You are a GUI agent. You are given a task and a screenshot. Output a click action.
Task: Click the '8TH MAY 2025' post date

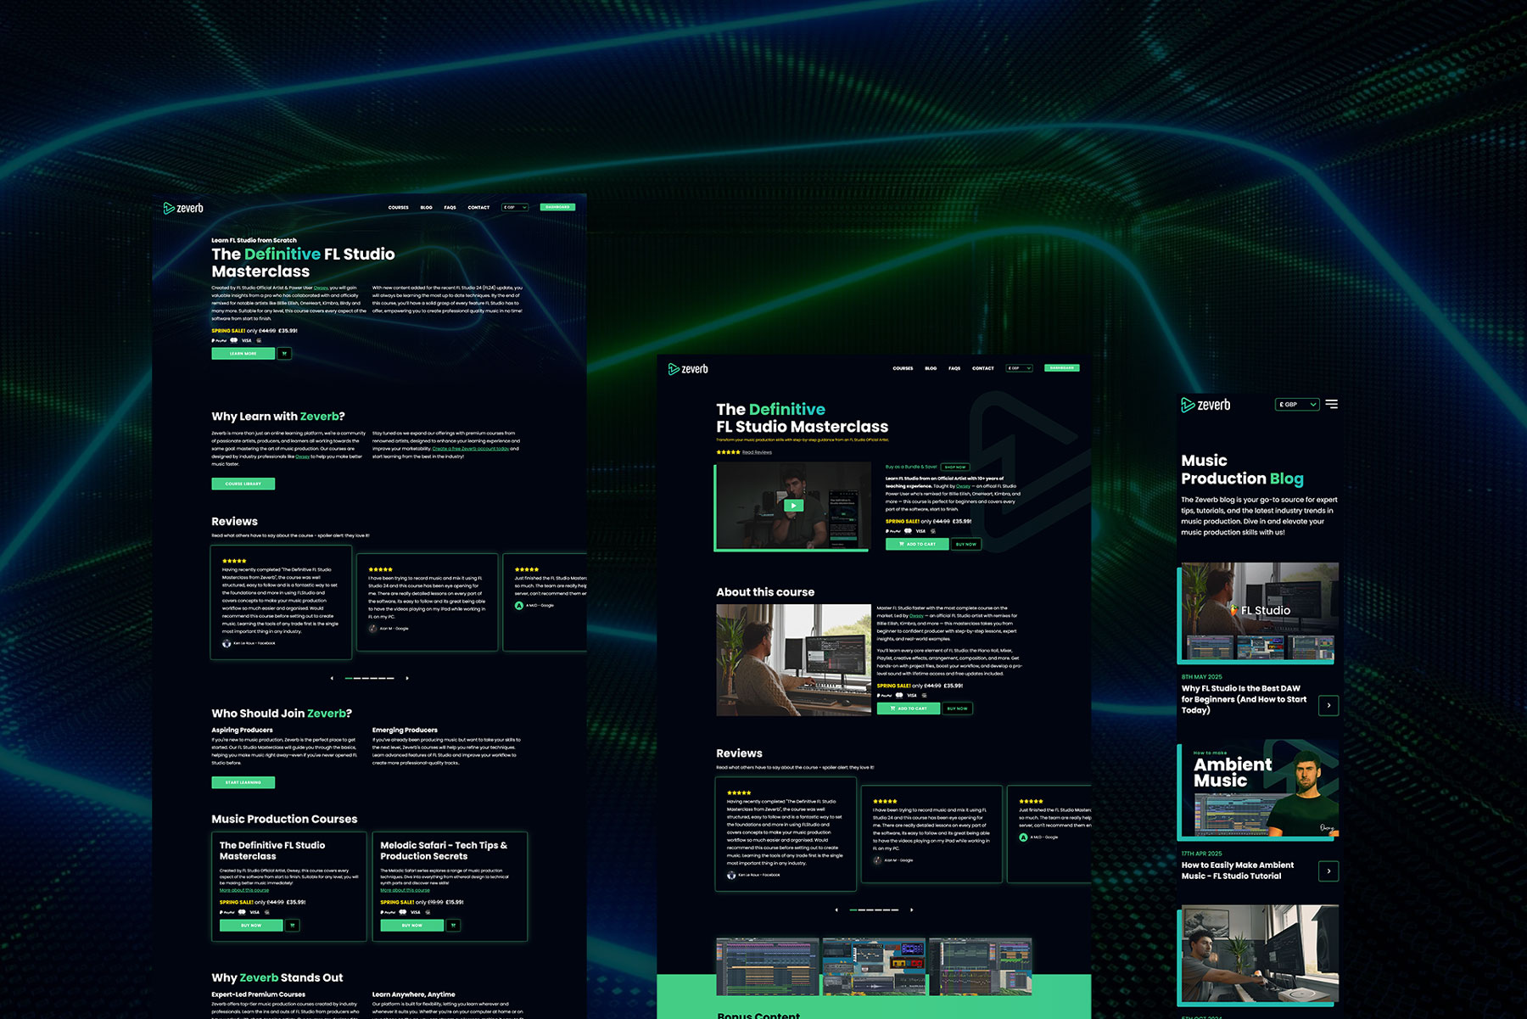tap(1202, 677)
